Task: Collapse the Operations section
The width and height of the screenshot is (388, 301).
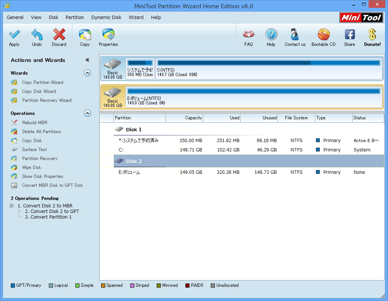Action: [x=87, y=113]
